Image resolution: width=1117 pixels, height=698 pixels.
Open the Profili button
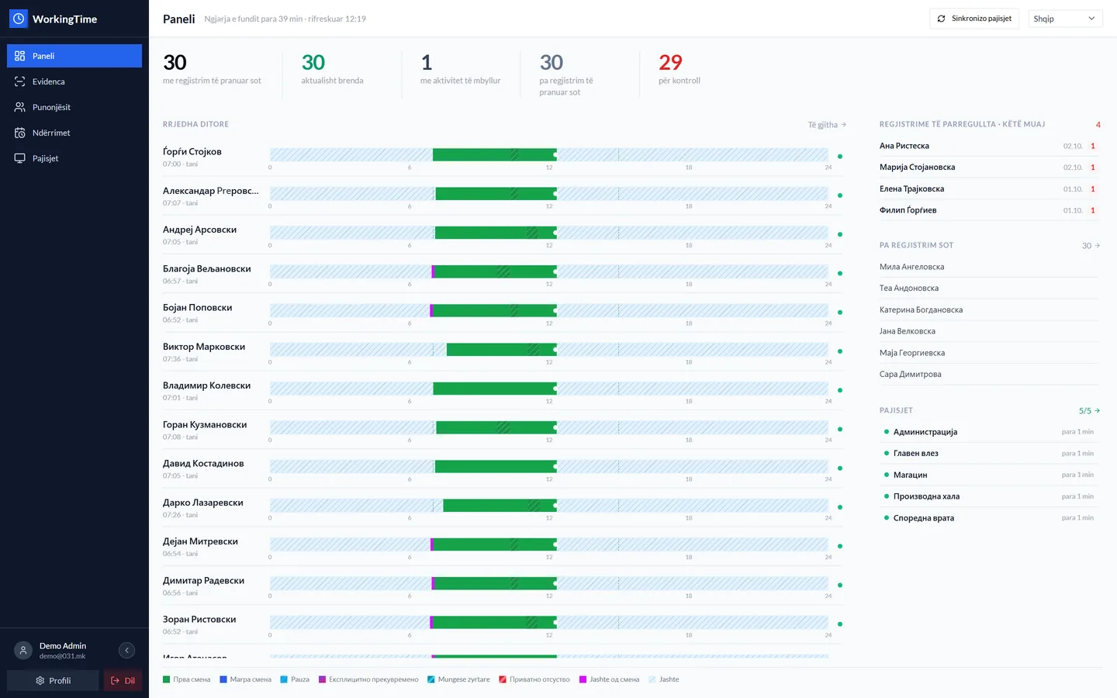point(53,680)
